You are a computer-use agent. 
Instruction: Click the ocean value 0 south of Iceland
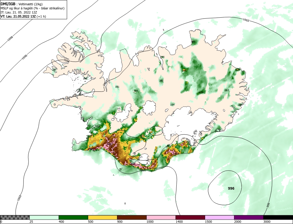(x=125, y=203)
